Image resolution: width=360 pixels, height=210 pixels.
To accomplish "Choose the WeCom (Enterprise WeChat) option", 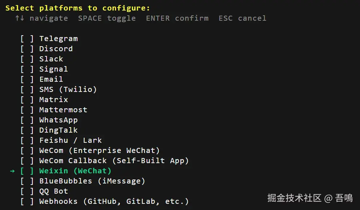I will point(99,150).
